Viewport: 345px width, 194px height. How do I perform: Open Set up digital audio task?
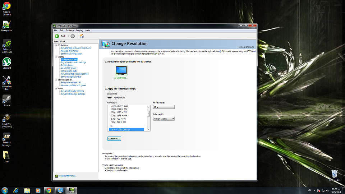coord(69,71)
